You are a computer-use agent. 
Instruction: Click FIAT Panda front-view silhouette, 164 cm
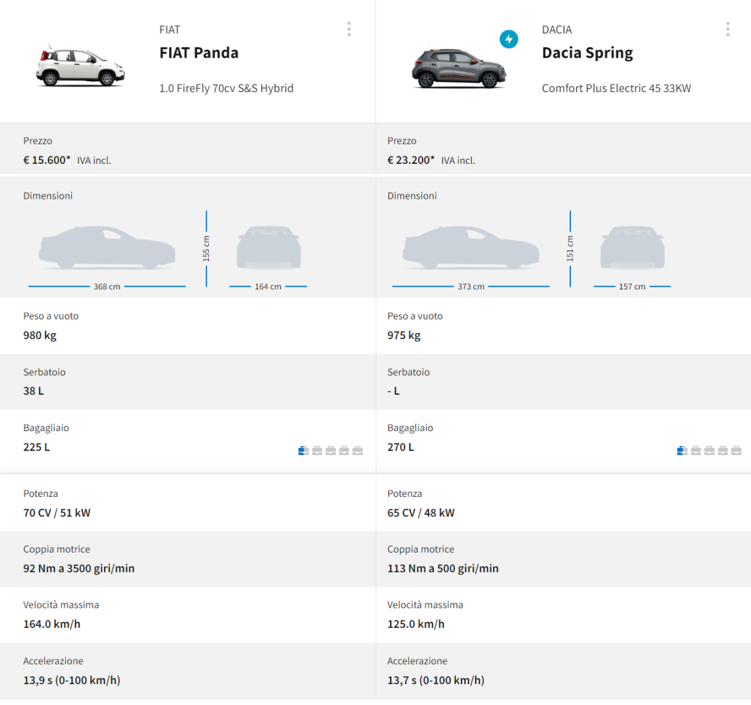(x=268, y=248)
